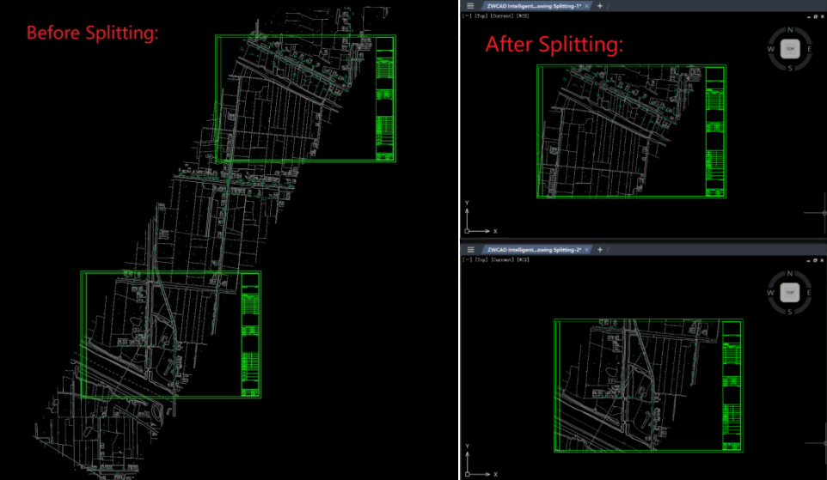827x480 pixels.
Task: Close the Drawing Splitting-2 tab
Action: coord(586,249)
